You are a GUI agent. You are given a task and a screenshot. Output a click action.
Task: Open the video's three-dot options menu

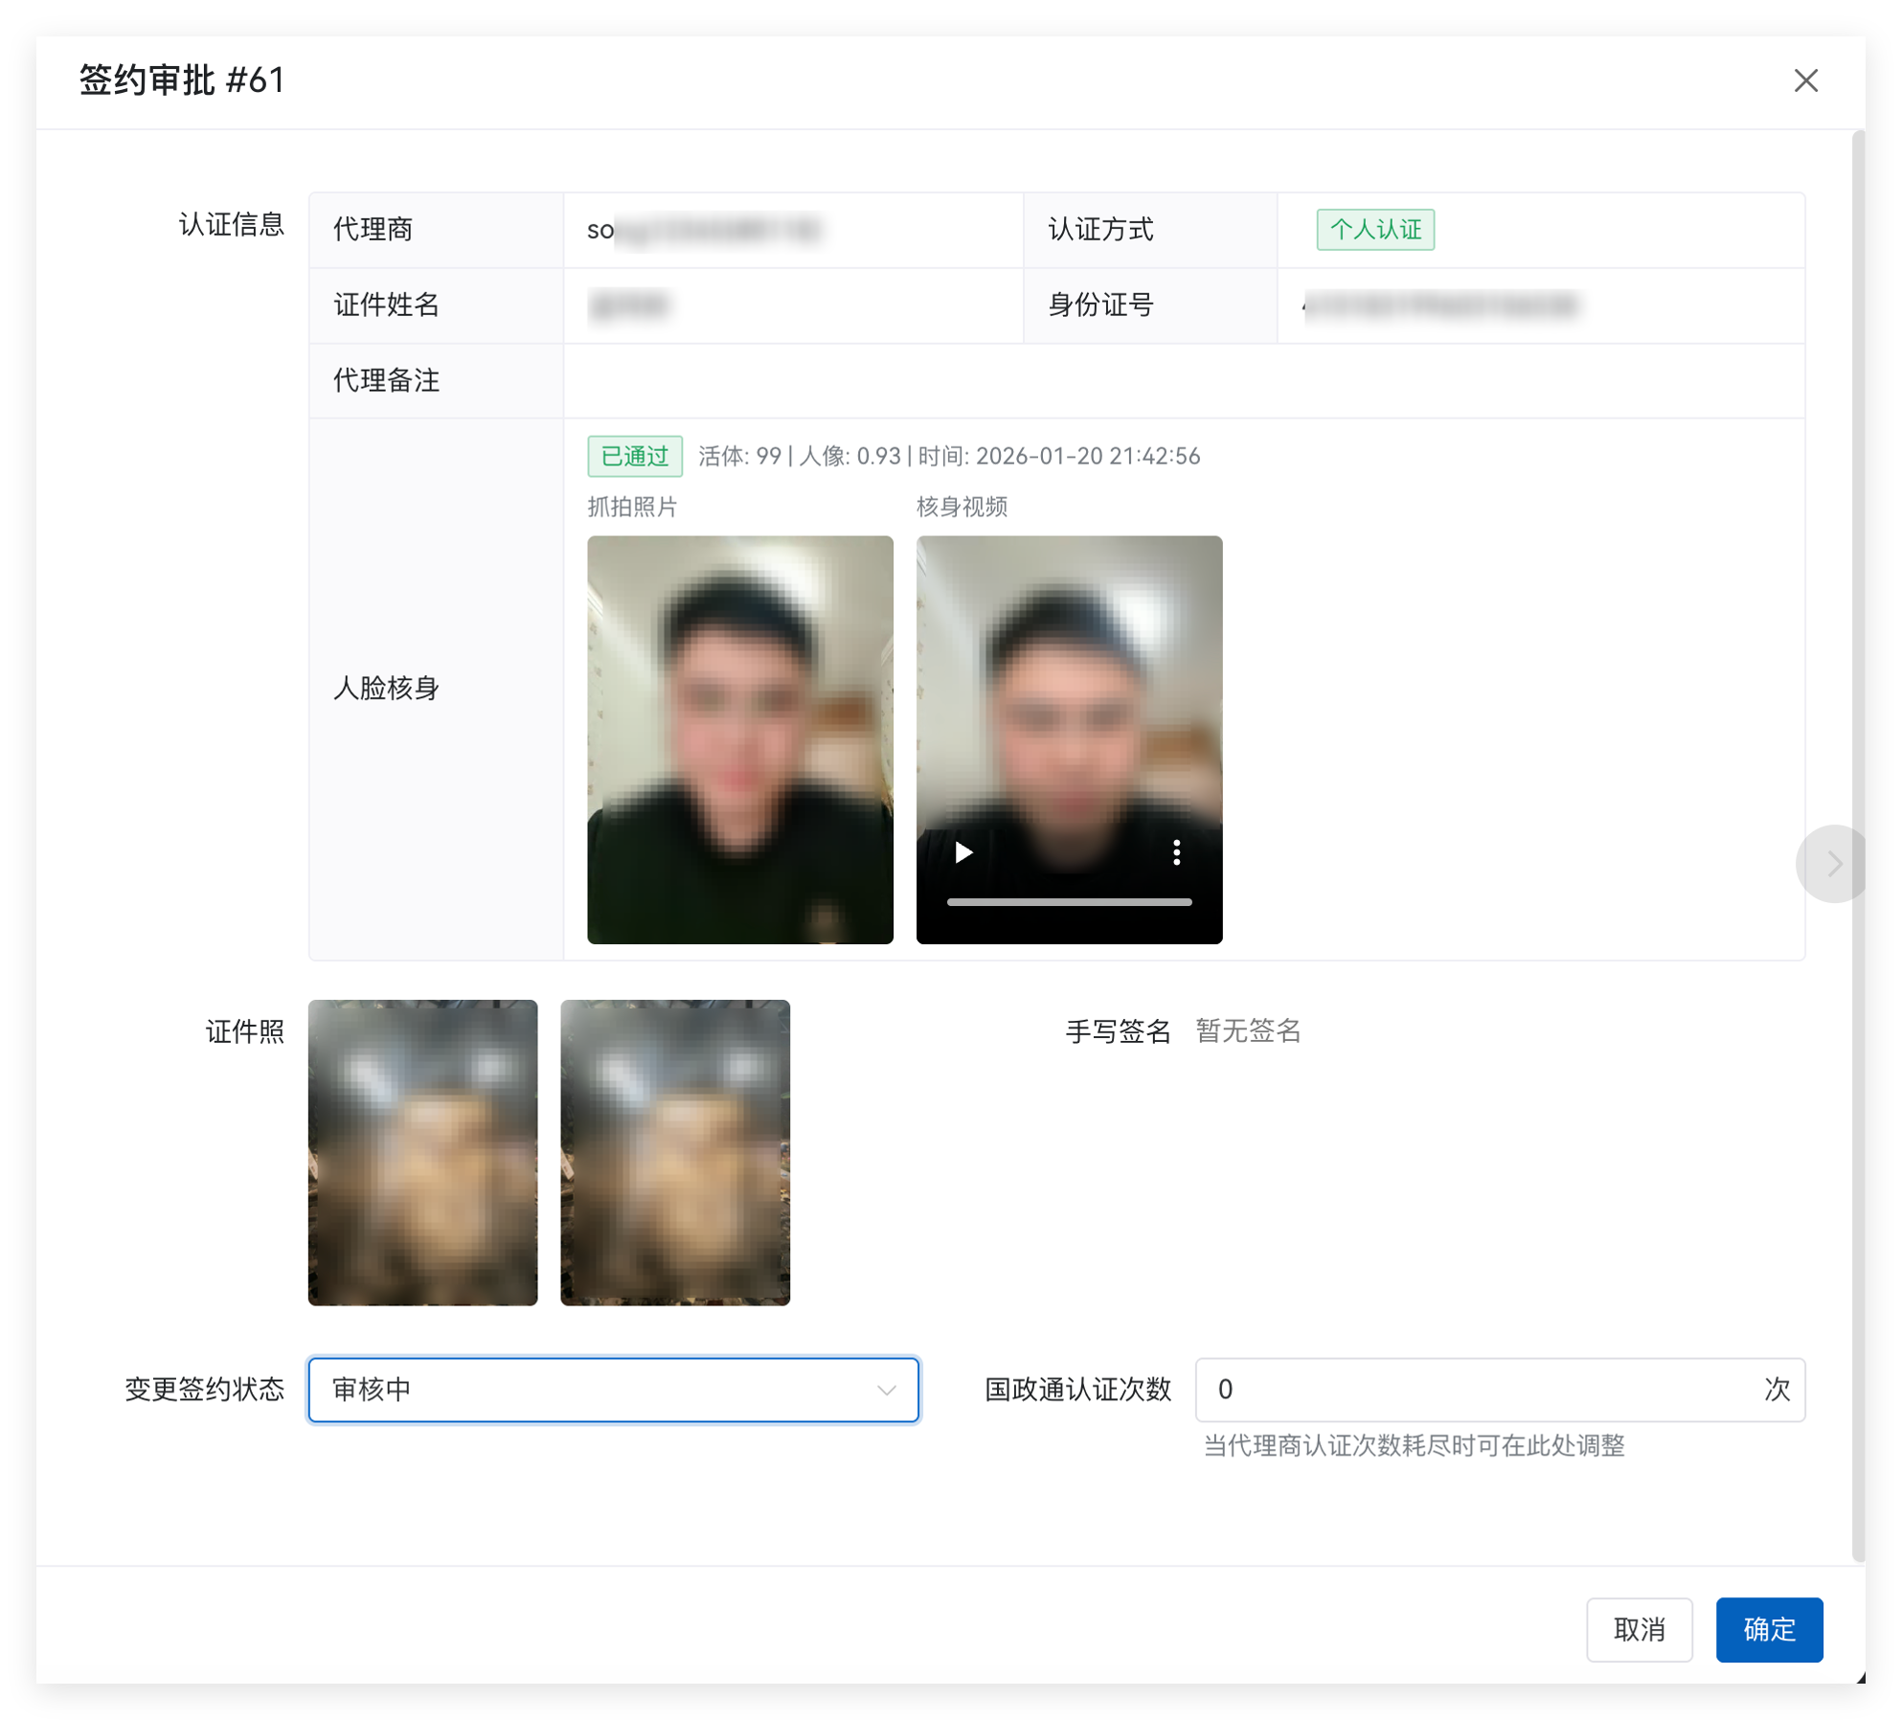coord(1176,852)
